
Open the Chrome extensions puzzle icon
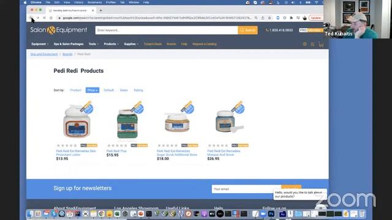click(292, 18)
